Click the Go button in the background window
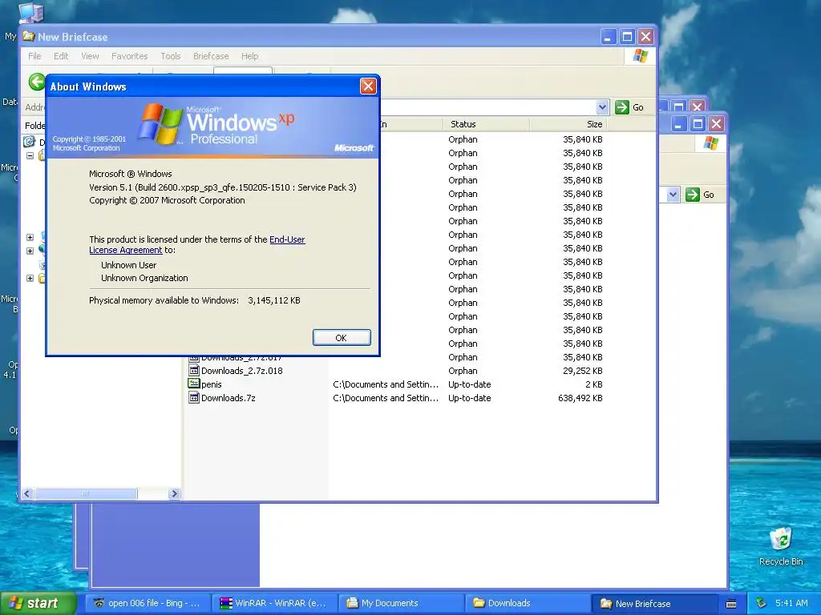The height and width of the screenshot is (615, 821). (700, 195)
